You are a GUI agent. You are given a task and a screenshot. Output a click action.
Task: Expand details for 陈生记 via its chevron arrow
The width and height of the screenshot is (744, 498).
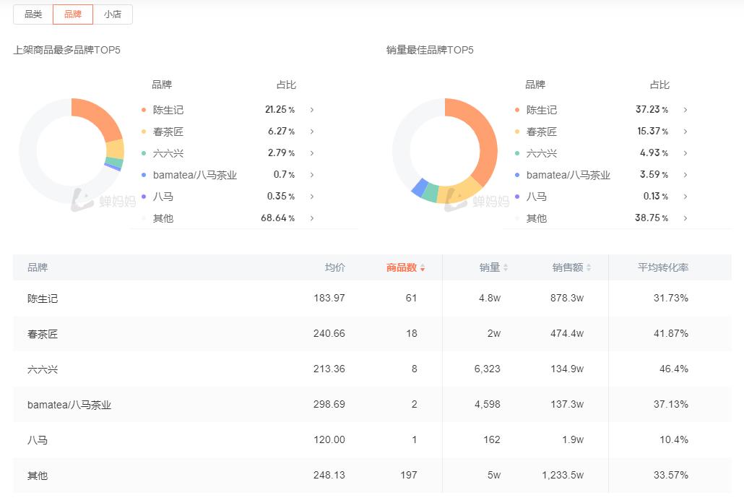click(x=311, y=110)
